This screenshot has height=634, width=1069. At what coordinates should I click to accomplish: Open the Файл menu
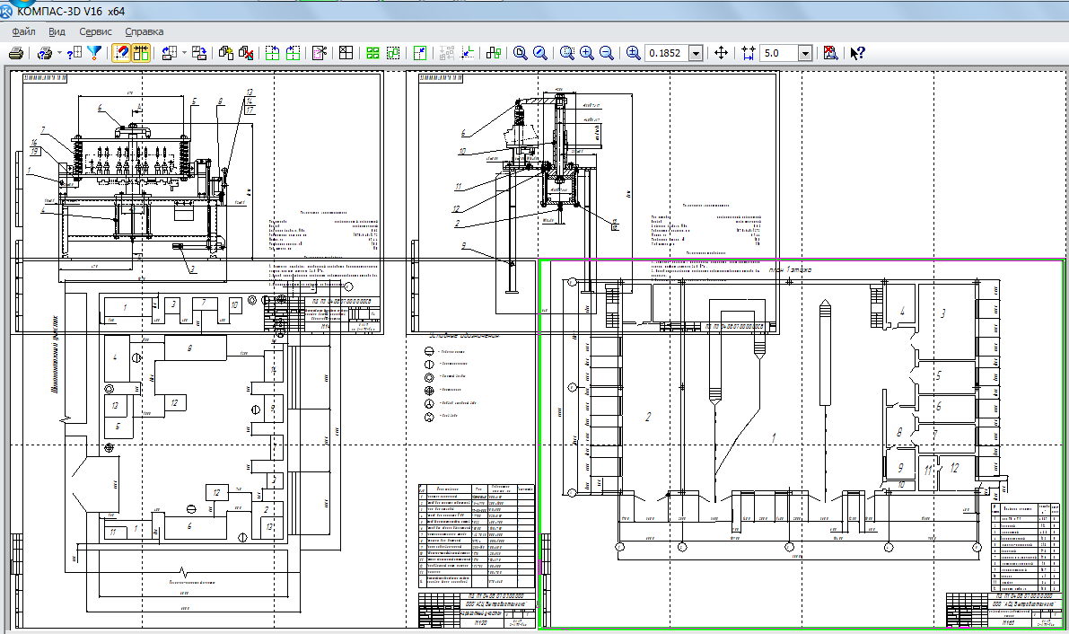23,31
